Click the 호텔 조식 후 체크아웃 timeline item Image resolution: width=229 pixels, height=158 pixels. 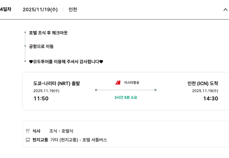[48, 33]
